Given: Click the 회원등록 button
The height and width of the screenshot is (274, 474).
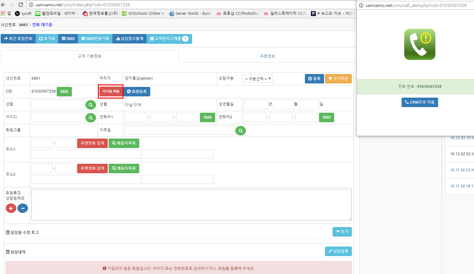Looking at the screenshot, I should [x=137, y=91].
